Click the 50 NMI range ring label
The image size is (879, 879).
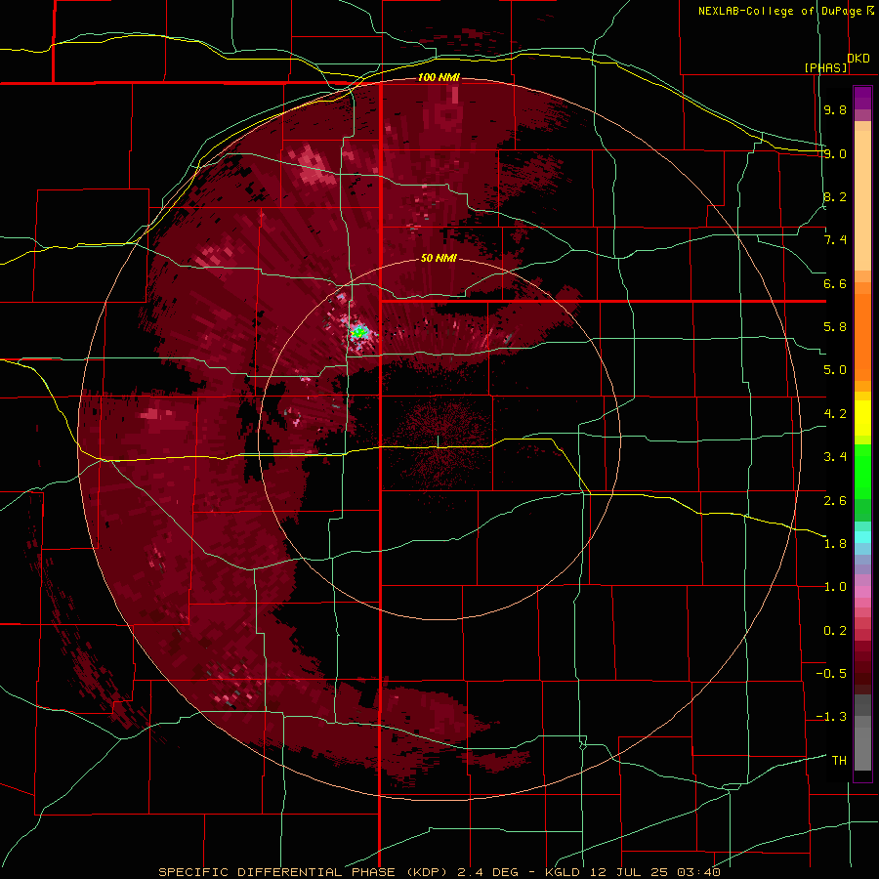[x=439, y=259]
